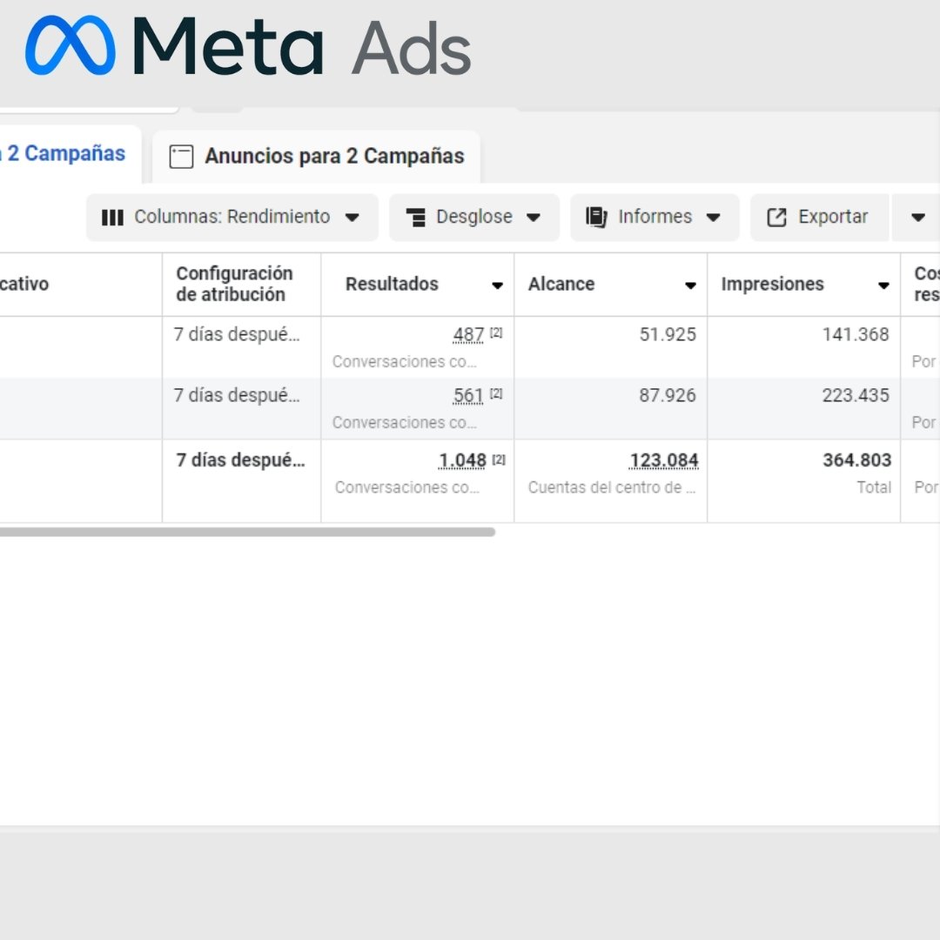Screen dimensions: 940x940
Task: Click the total reach 123.084 value
Action: tap(663, 460)
